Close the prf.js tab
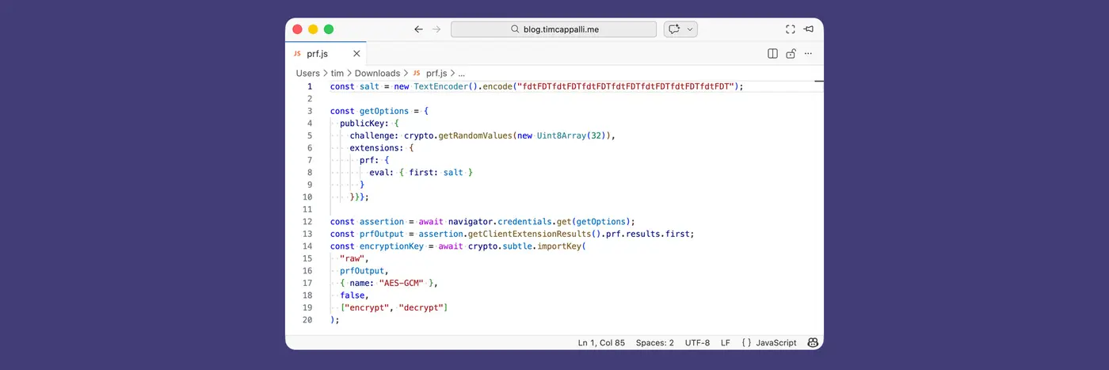This screenshot has width=1109, height=370. click(356, 54)
